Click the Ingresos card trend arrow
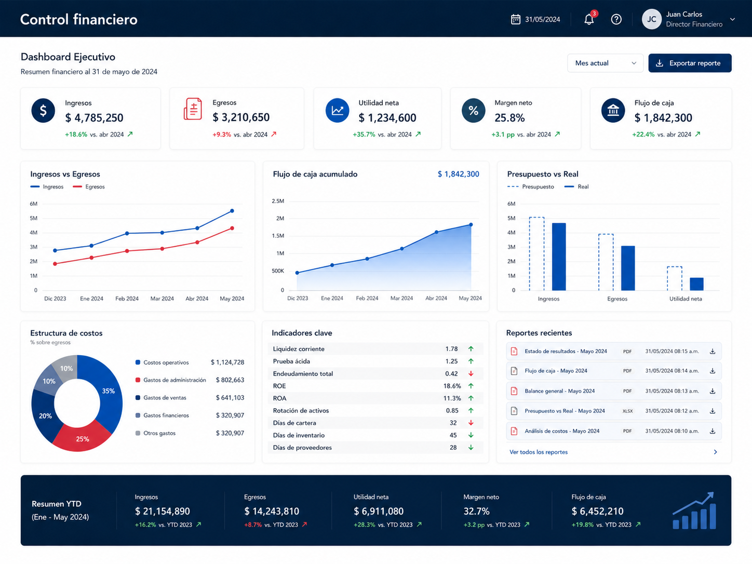The image size is (752, 564). (x=130, y=134)
